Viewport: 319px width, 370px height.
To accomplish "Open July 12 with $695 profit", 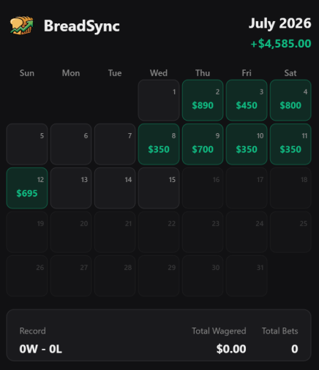I will coord(27,188).
